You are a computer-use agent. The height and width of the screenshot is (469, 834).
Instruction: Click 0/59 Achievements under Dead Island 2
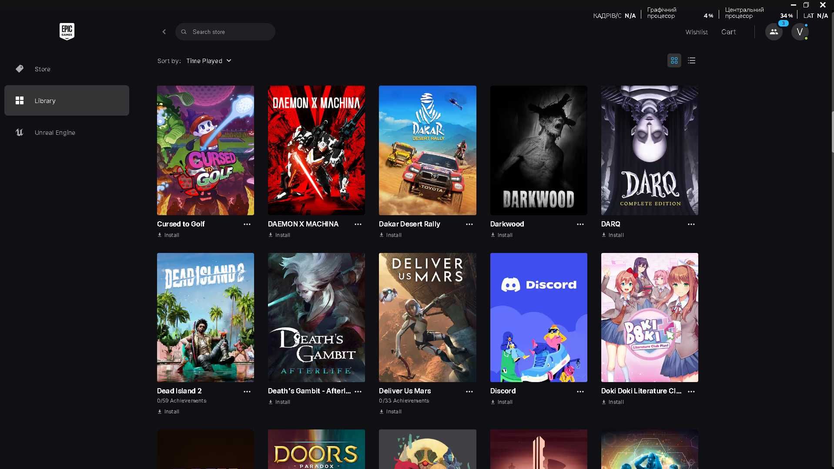(x=182, y=401)
